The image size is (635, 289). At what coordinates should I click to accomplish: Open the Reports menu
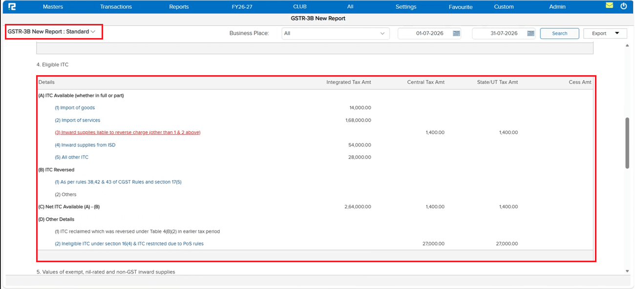(179, 7)
